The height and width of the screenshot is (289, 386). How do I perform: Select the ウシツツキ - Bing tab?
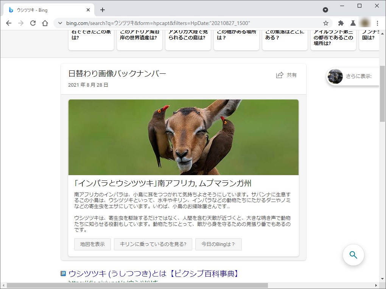coord(45,10)
